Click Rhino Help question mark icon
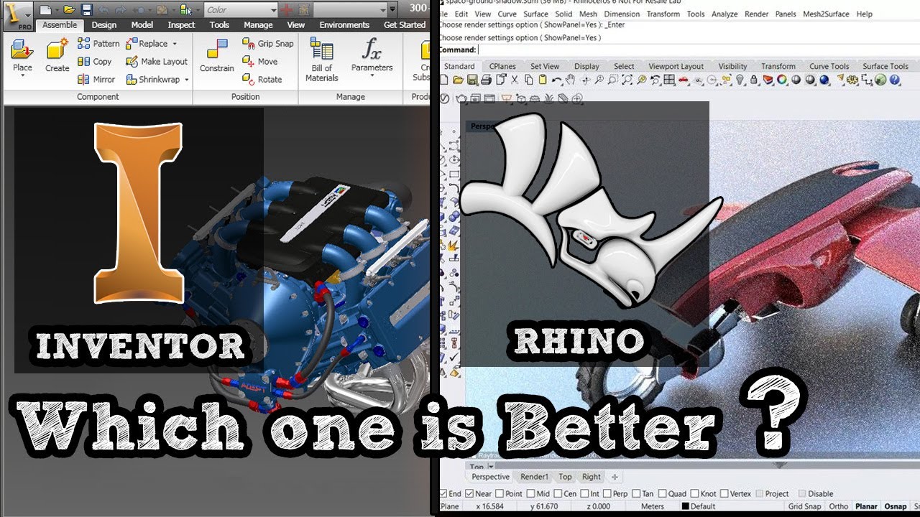 click(894, 80)
